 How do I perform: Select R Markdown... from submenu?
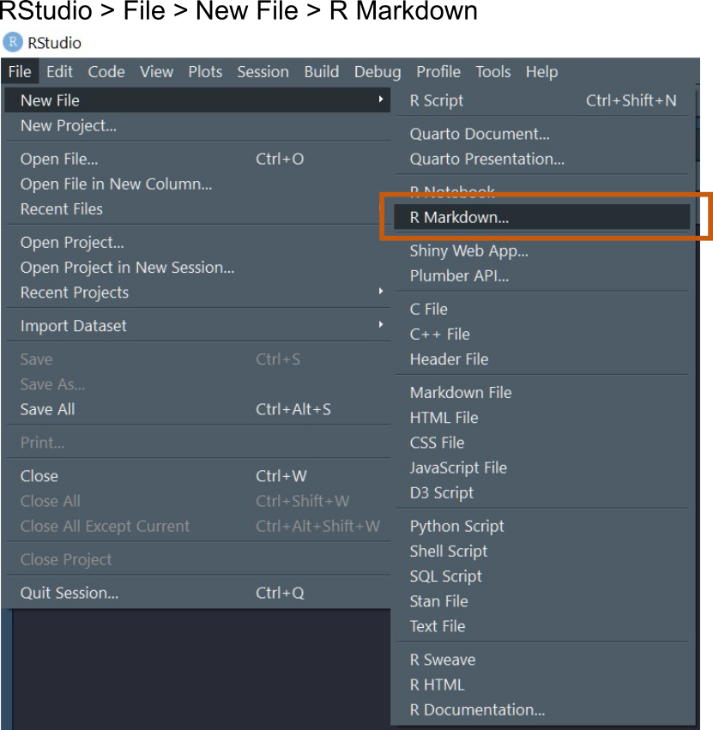pyautogui.click(x=542, y=217)
